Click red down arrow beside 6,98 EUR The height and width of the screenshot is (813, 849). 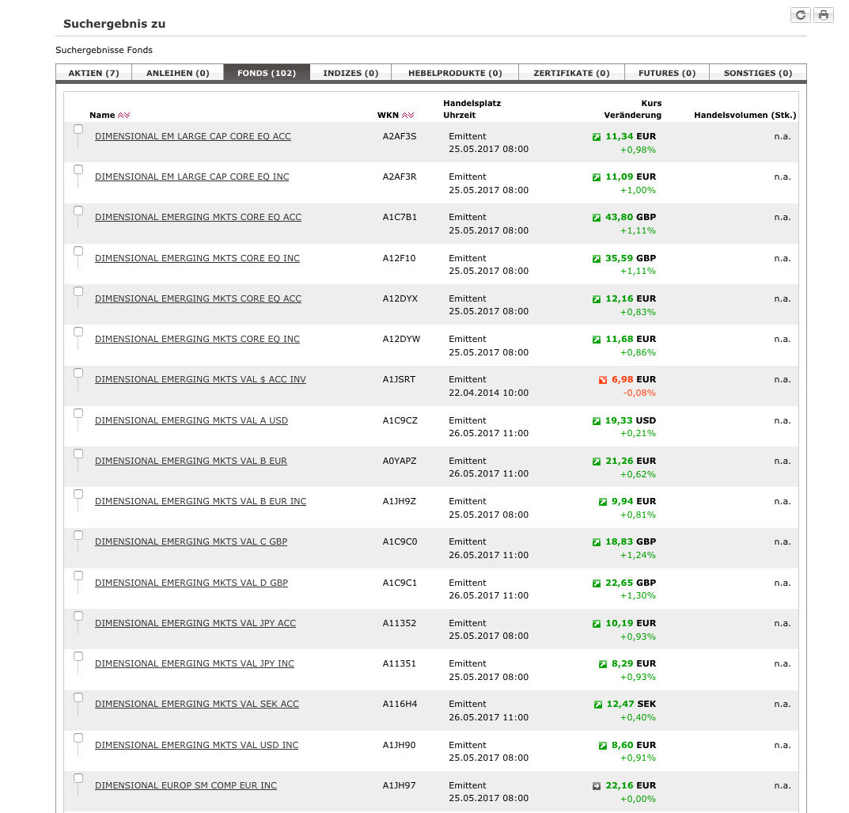(x=603, y=380)
